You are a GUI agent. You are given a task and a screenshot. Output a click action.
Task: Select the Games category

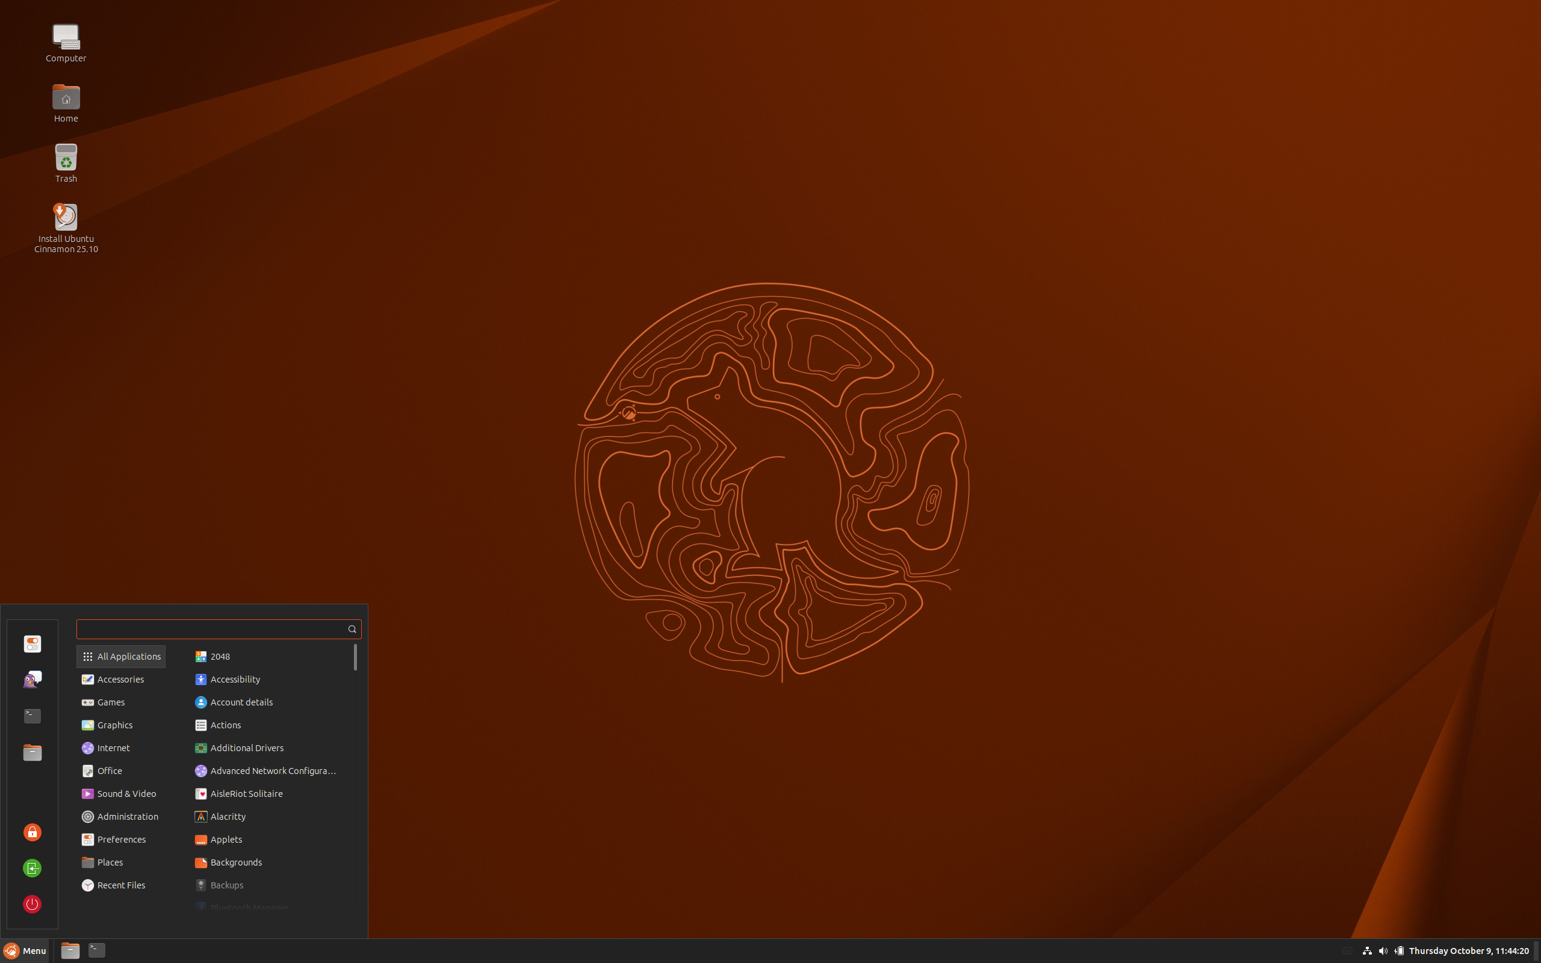point(121,702)
